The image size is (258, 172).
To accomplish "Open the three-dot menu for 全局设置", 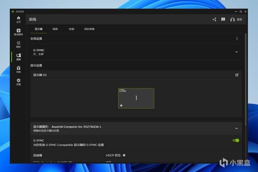I will [x=237, y=39].
